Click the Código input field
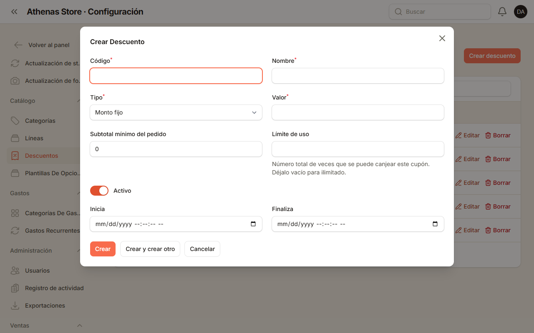This screenshot has height=333, width=534. tap(176, 76)
